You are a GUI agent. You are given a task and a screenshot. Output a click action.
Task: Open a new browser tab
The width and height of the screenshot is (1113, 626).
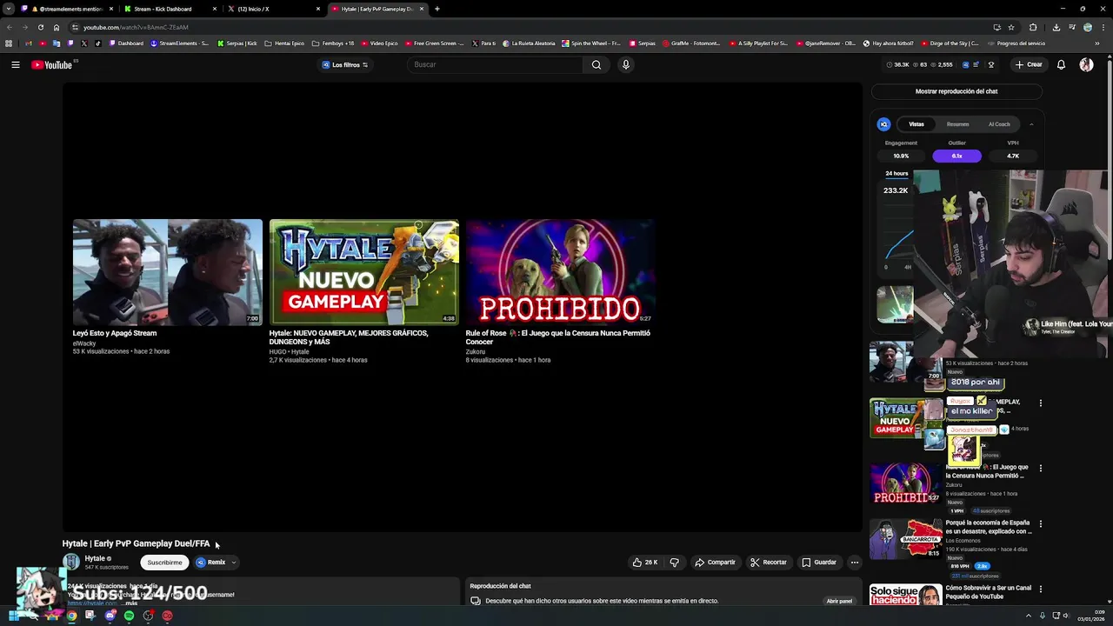pyautogui.click(x=437, y=9)
